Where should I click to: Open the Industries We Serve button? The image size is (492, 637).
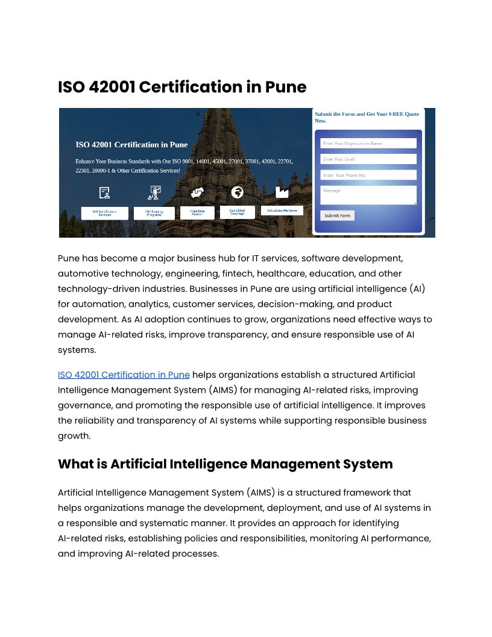pyautogui.click(x=282, y=211)
